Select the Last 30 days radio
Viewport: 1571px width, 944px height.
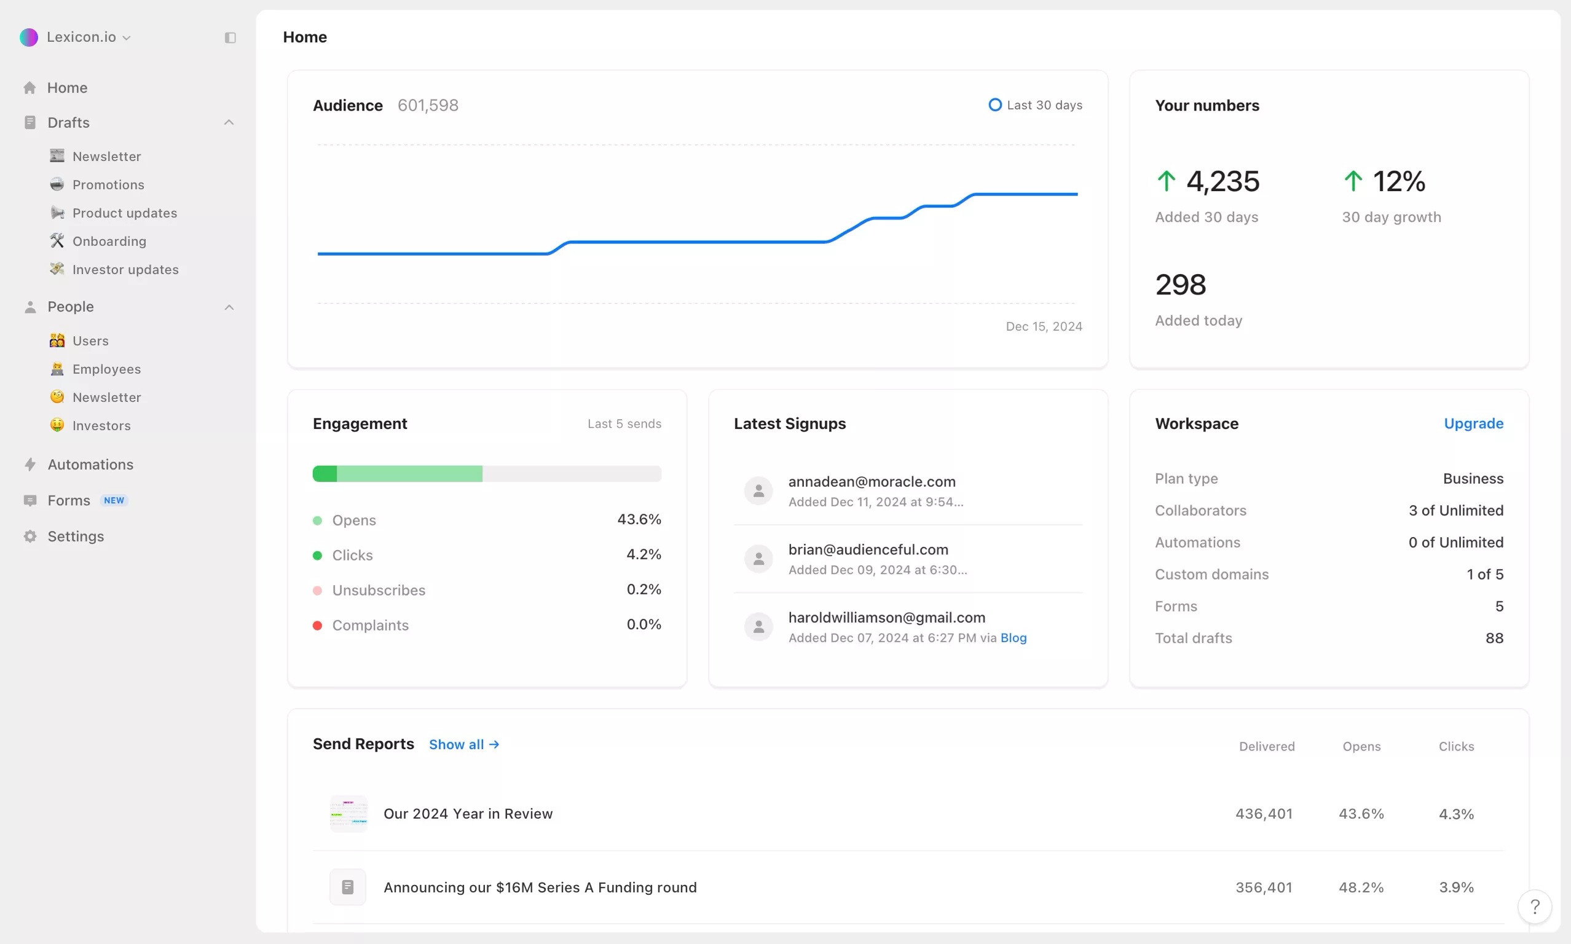pyautogui.click(x=994, y=105)
